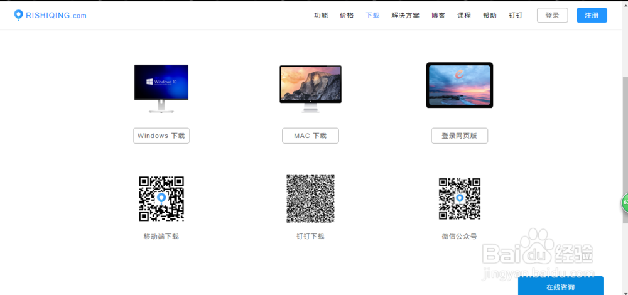Select the 下载 nav item
Screen dimensions: 628x295
click(x=372, y=15)
